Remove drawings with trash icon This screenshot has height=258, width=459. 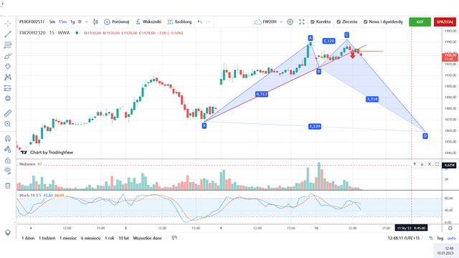click(x=8, y=186)
